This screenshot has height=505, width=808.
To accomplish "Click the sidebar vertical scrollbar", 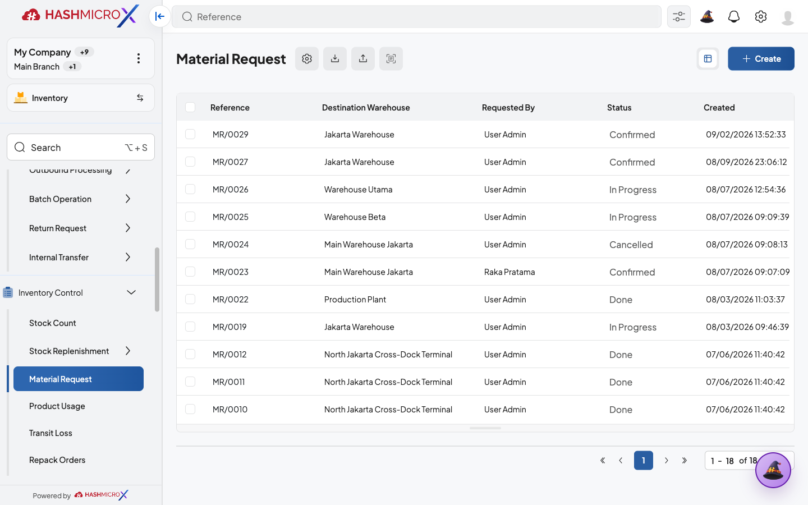I will click(157, 279).
